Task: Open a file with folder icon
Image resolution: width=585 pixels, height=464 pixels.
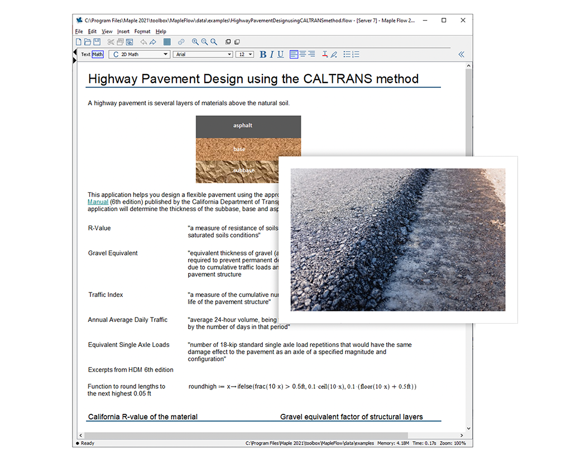Action: [88, 42]
